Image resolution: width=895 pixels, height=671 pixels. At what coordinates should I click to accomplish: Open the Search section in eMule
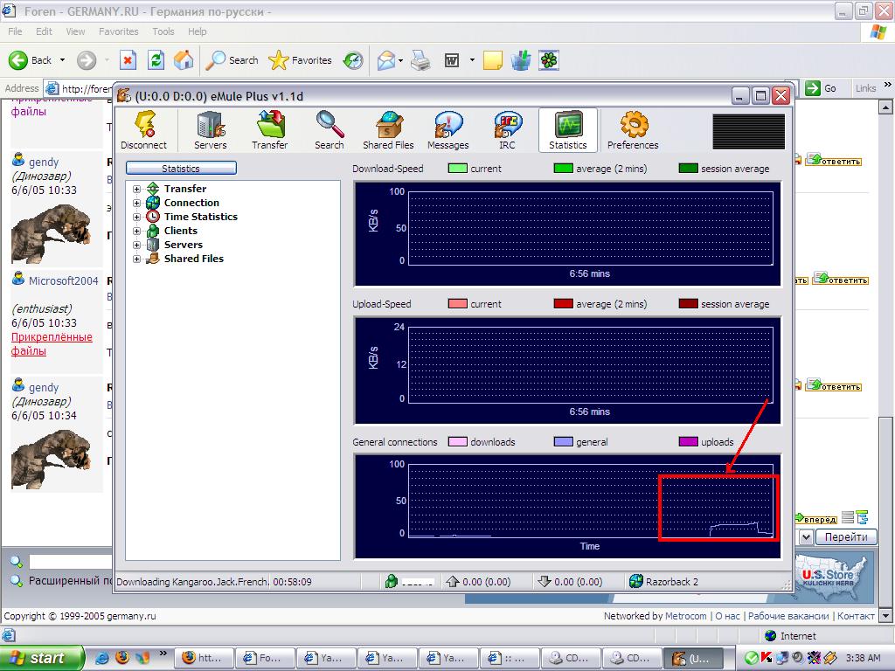pos(330,131)
